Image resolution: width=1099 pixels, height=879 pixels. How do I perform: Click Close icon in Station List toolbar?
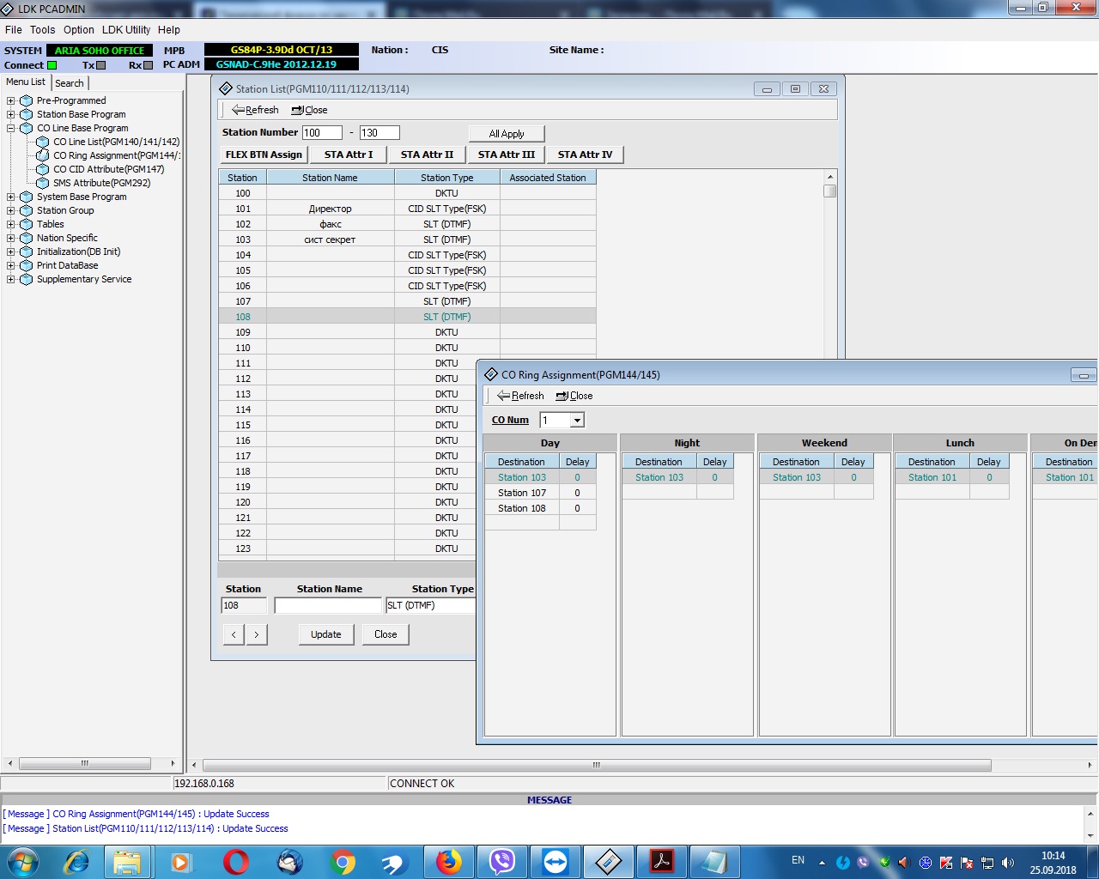pyautogui.click(x=297, y=110)
